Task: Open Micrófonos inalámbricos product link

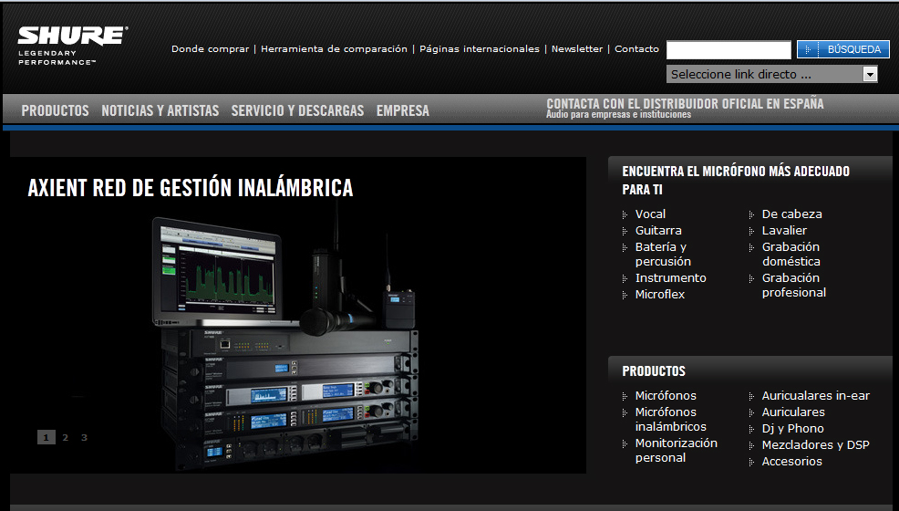Action: (670, 420)
